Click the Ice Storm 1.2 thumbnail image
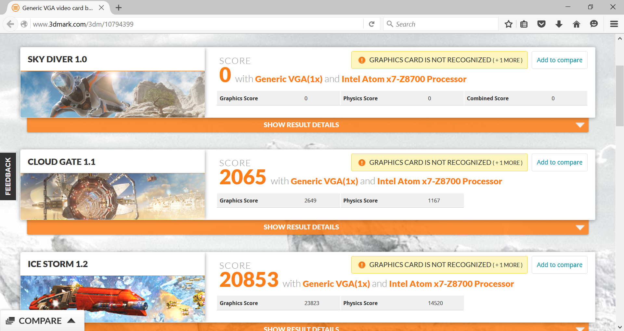 112,299
